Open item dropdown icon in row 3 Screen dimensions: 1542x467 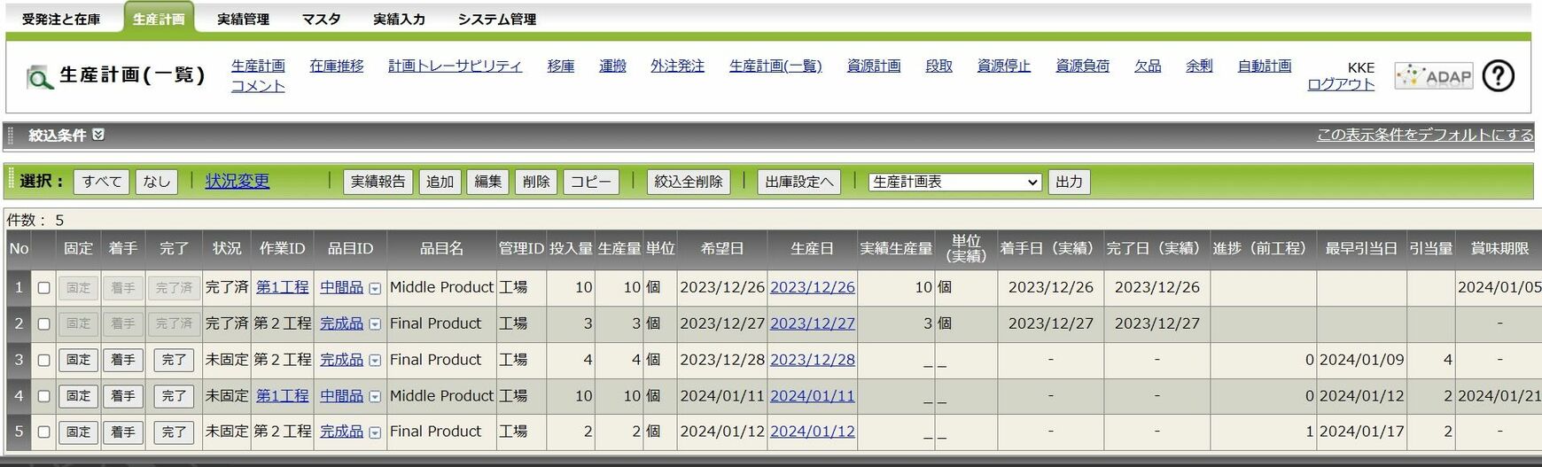(x=375, y=361)
